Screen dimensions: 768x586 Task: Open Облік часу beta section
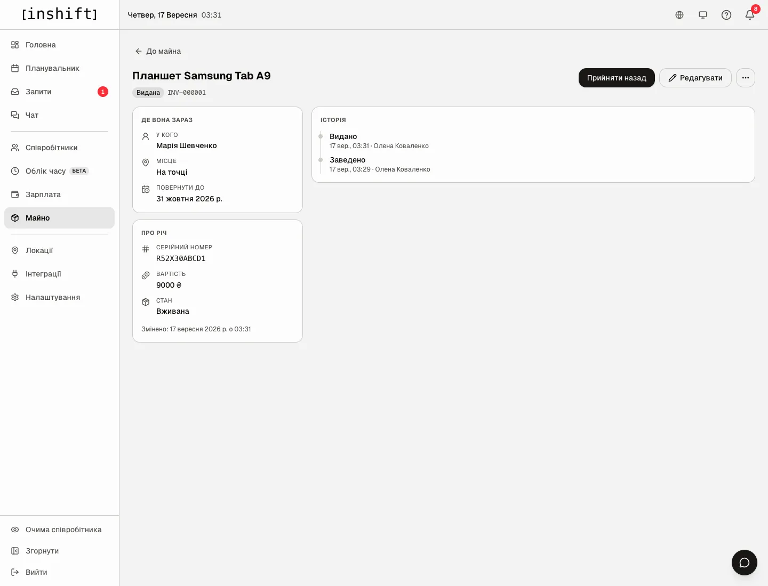pos(59,171)
